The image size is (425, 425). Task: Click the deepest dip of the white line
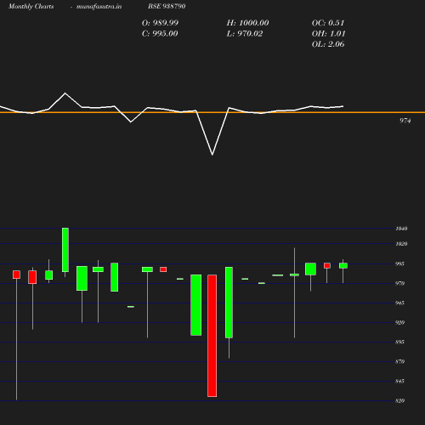click(212, 155)
